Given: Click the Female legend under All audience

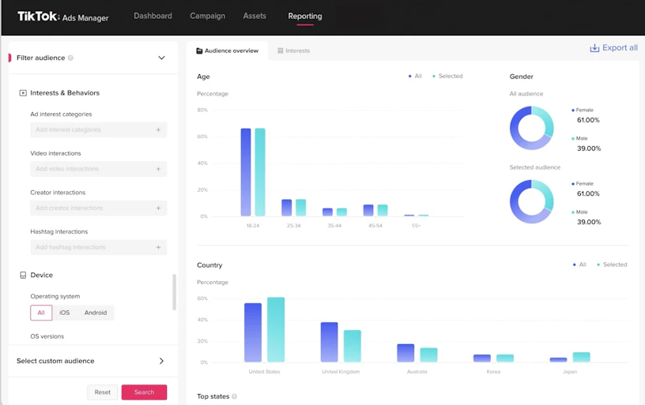Looking at the screenshot, I should coord(584,110).
